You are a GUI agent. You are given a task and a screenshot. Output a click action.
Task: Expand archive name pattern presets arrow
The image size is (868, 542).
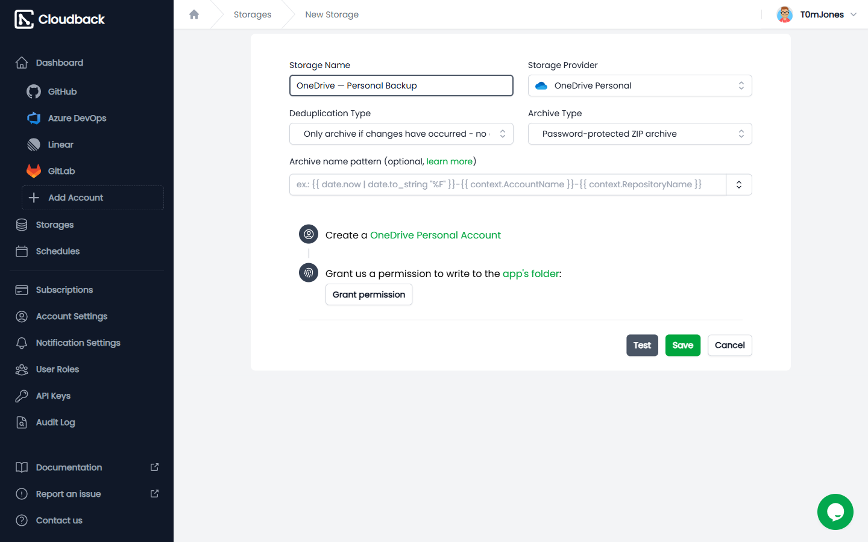[739, 184]
